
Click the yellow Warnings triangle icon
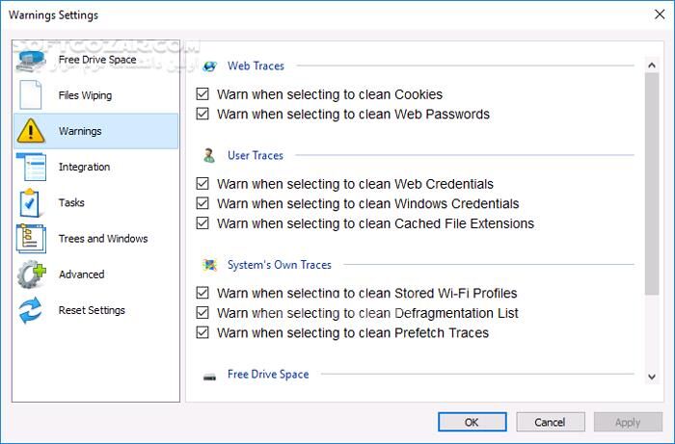tap(32, 131)
